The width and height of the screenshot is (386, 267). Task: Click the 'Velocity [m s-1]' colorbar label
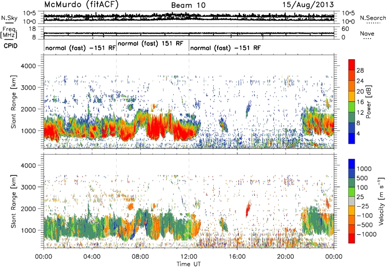381,200
